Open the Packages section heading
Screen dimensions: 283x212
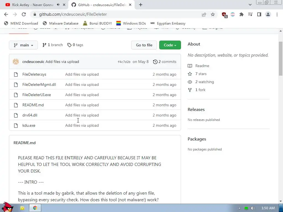197,139
